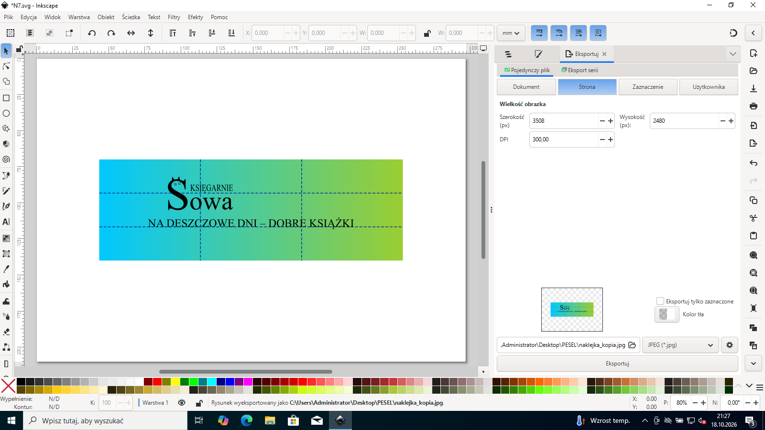765x430 pixels.
Task: Pick the Kolor tła swatch
Action: click(667, 314)
